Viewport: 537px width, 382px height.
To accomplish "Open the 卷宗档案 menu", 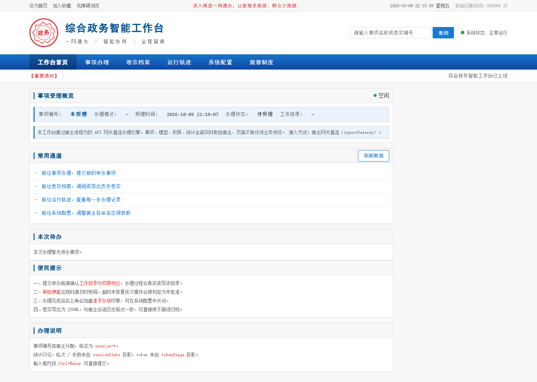I will pos(138,62).
